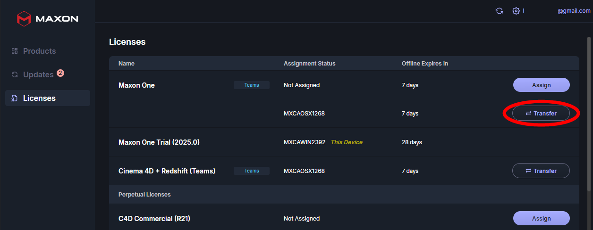Assign the C4D Commercial (R21) license

[541, 219]
